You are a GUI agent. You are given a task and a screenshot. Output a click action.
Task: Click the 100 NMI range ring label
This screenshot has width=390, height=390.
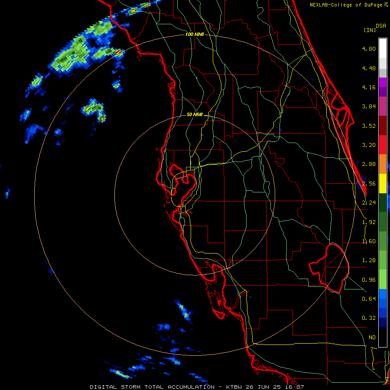tap(195, 34)
